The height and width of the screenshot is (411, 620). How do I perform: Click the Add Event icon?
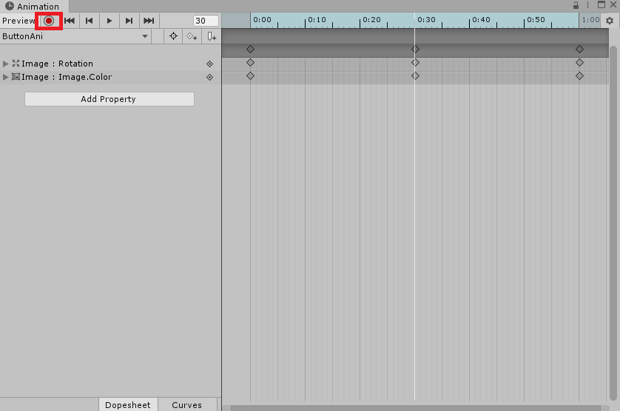[212, 36]
